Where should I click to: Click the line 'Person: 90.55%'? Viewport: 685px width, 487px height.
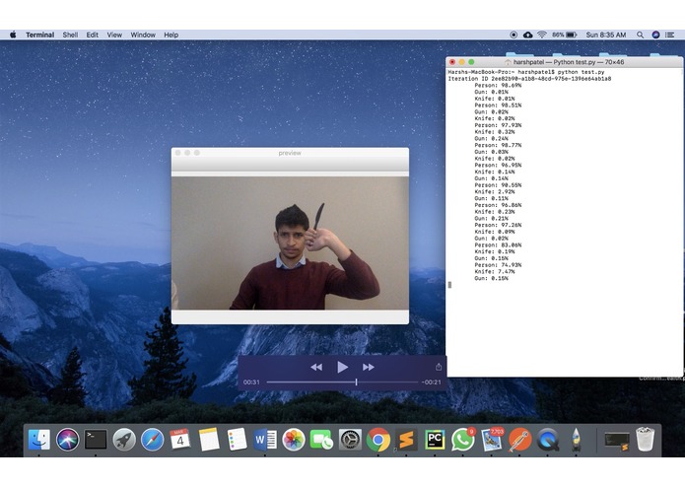[x=498, y=185]
